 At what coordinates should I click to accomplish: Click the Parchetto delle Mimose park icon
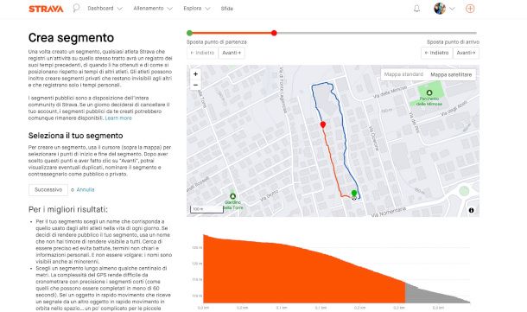coord(429,92)
